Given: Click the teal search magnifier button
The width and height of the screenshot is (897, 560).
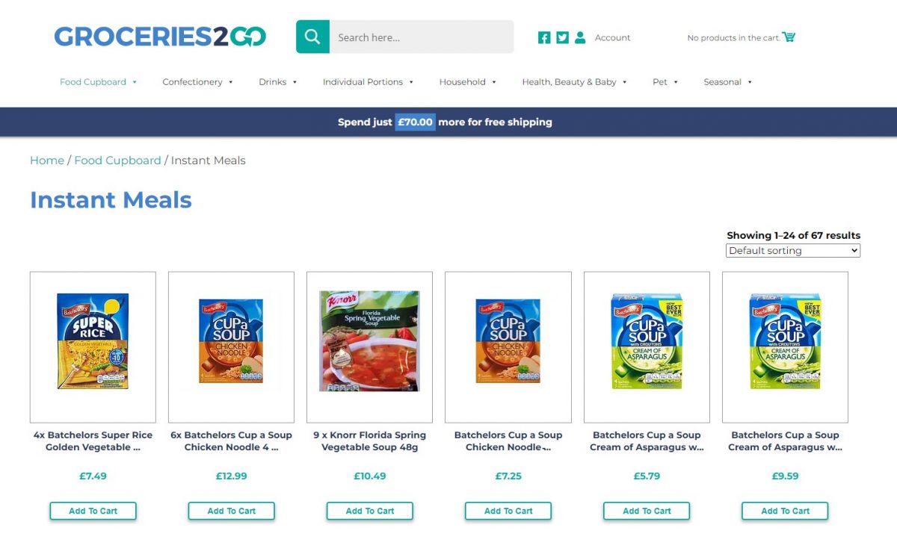Looking at the screenshot, I should click(x=312, y=37).
